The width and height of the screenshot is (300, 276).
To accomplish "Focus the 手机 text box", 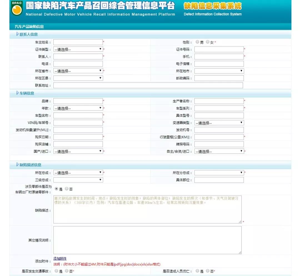I will click(x=219, y=56).
